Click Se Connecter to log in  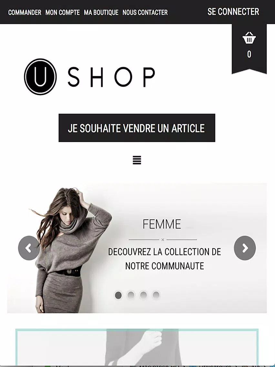pos(233,12)
